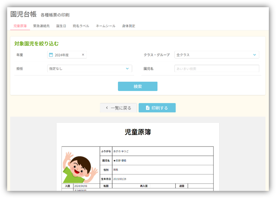Open the 身体測定 tab
The width and height of the screenshot is (276, 198).
click(x=128, y=26)
